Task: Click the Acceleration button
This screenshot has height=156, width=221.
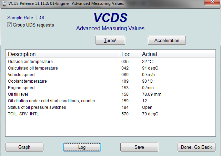Action: [x=167, y=40]
